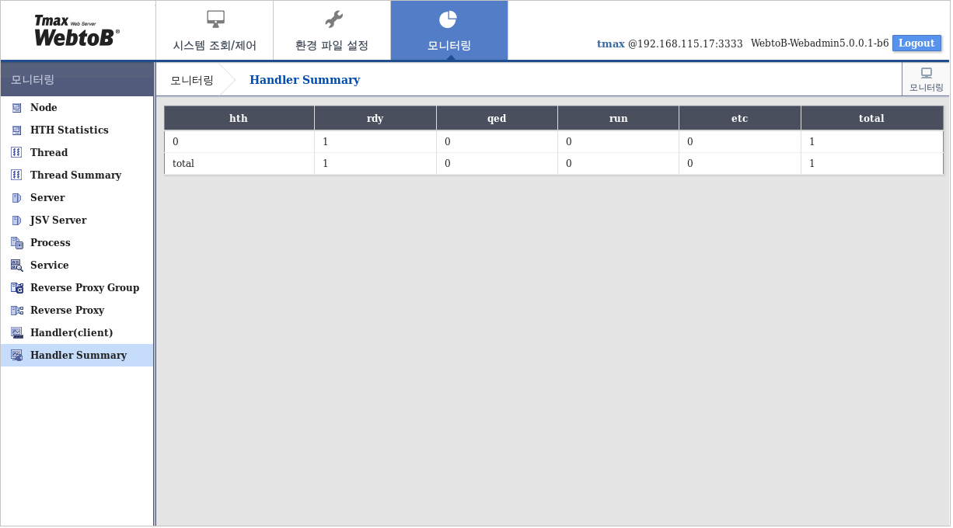This screenshot has height=528, width=953.
Task: Open the 환경 파일 설정 tab
Action: tap(332, 30)
